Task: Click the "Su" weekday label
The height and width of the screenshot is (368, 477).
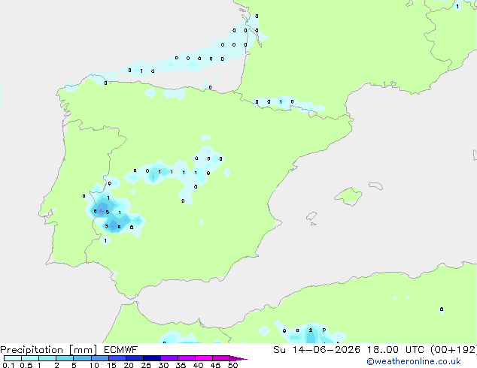Action: (x=280, y=350)
